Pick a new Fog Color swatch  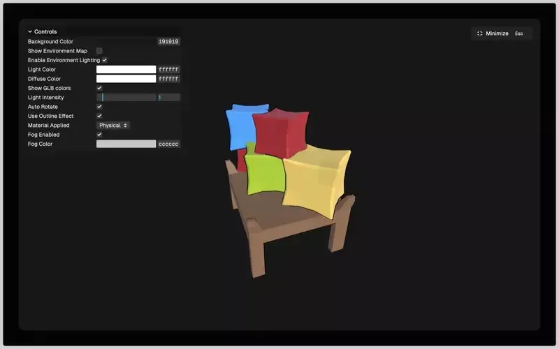[x=126, y=144]
